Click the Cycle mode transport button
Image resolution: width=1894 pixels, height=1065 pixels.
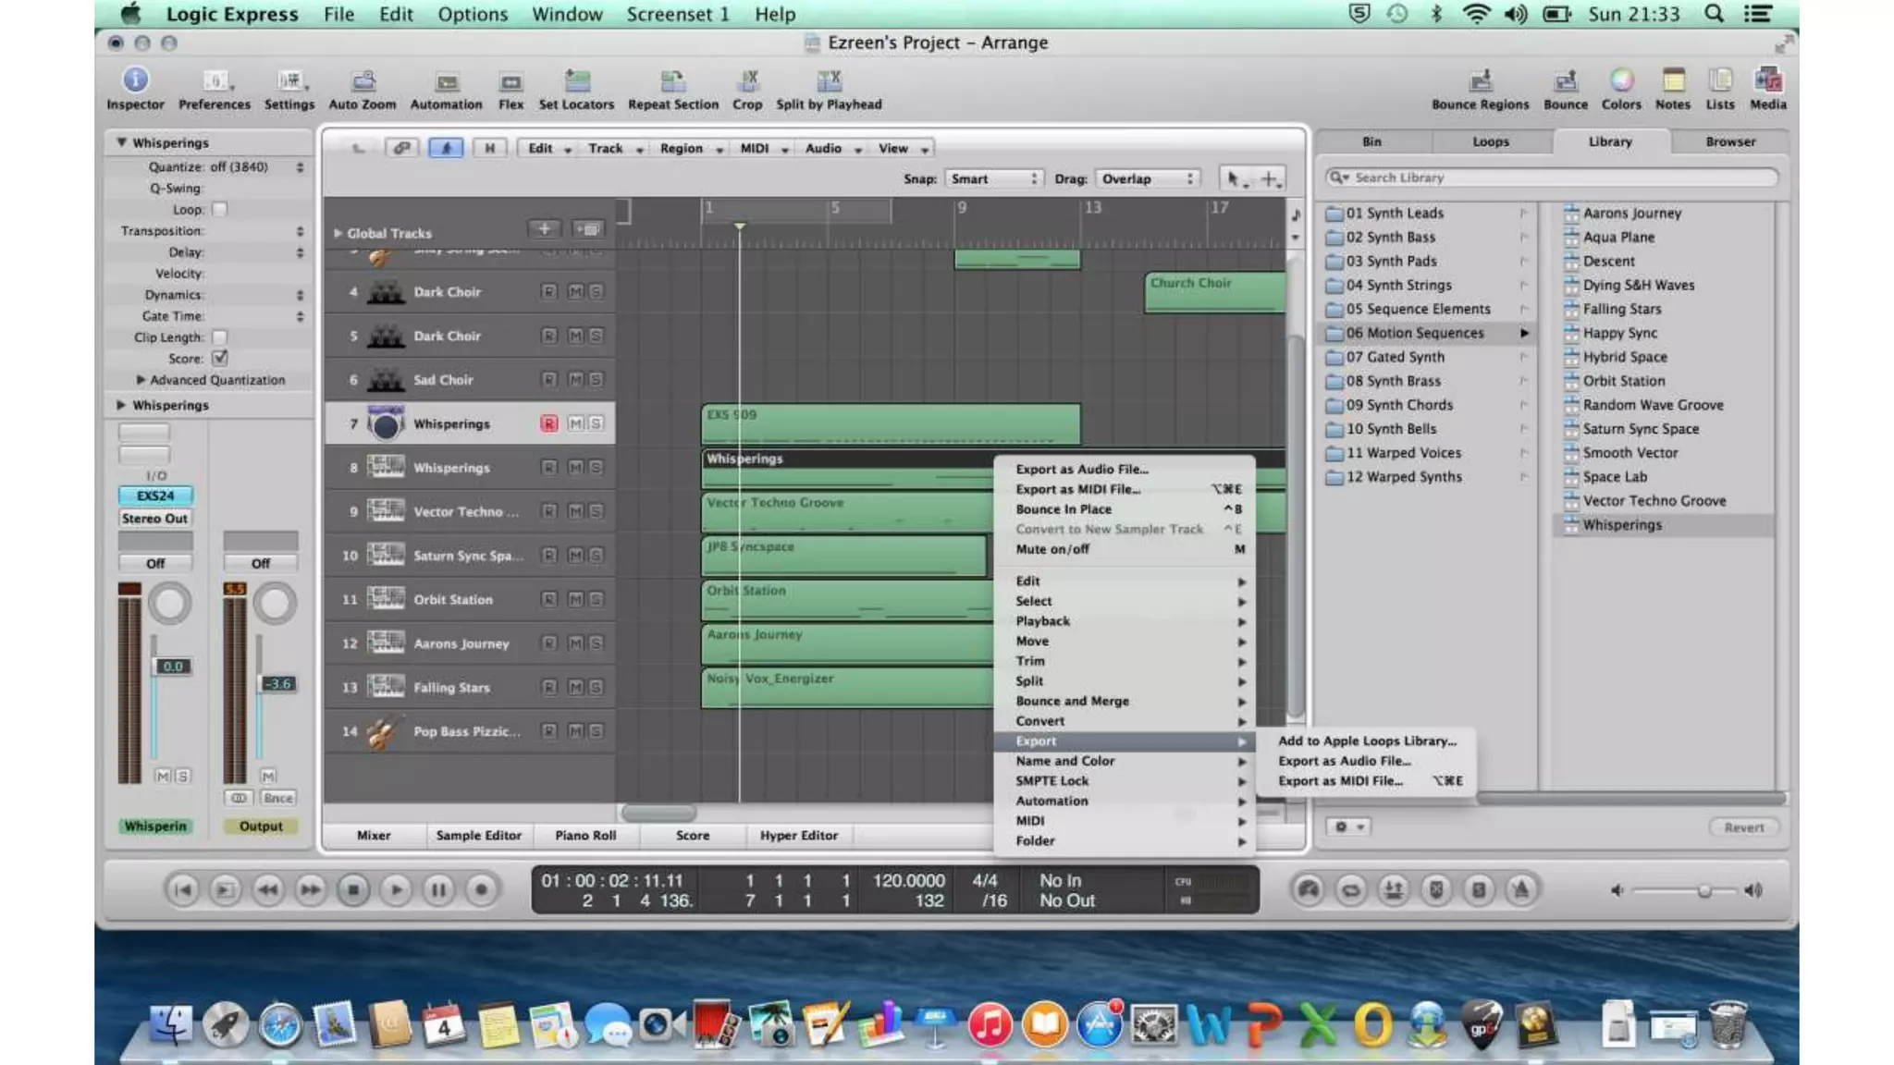tap(1350, 890)
